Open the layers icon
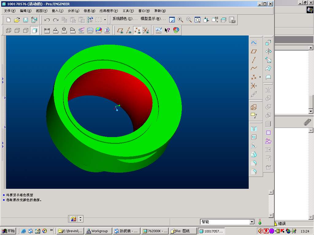The image size is (314, 235). pos(224,20)
